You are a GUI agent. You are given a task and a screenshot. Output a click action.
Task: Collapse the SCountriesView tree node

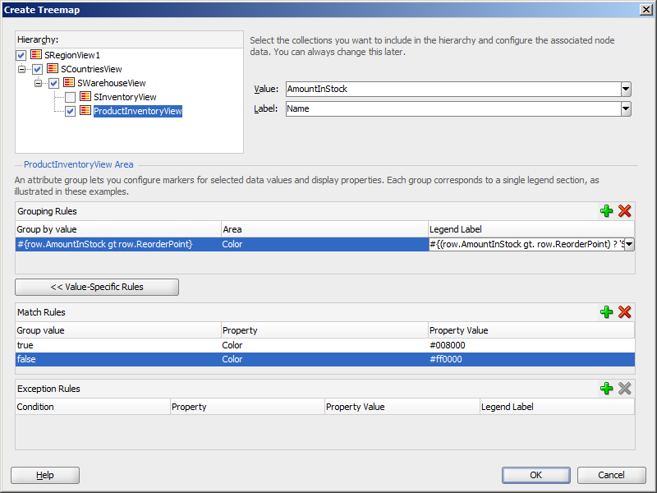(x=22, y=69)
